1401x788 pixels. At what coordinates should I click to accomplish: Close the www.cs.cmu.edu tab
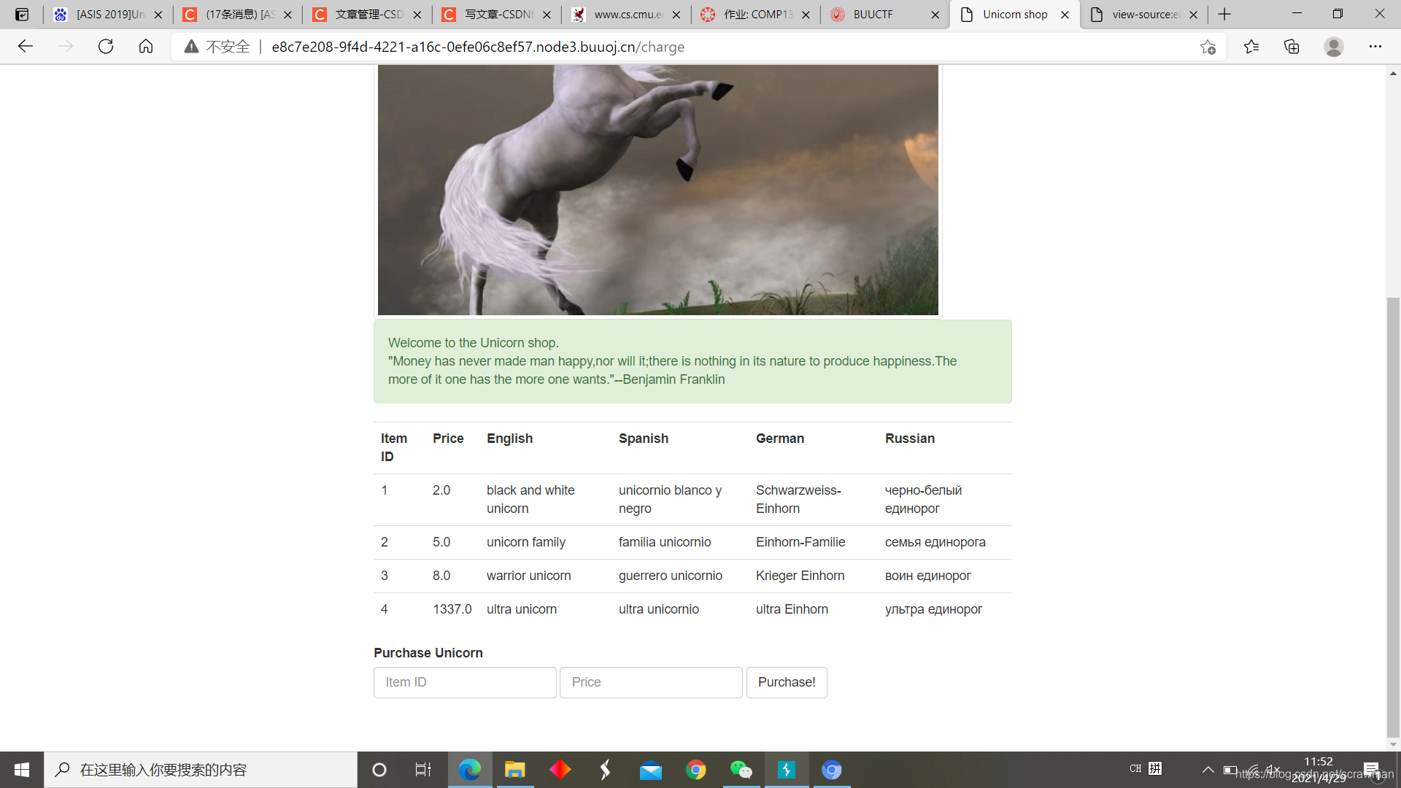676,15
